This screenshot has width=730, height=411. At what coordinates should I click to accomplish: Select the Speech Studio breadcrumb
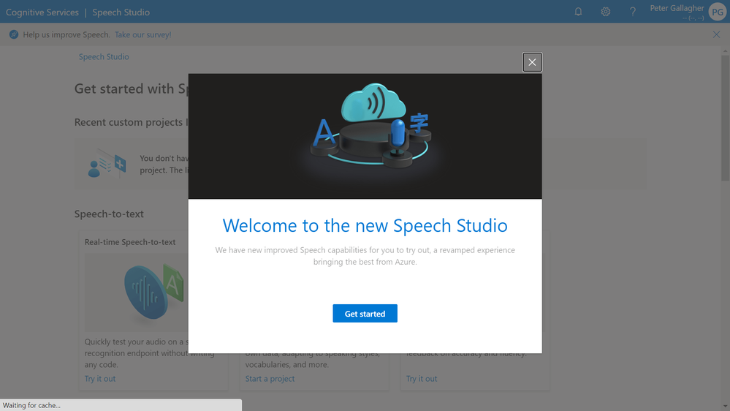pos(104,56)
